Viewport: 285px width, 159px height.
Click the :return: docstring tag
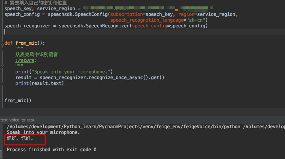(26, 60)
